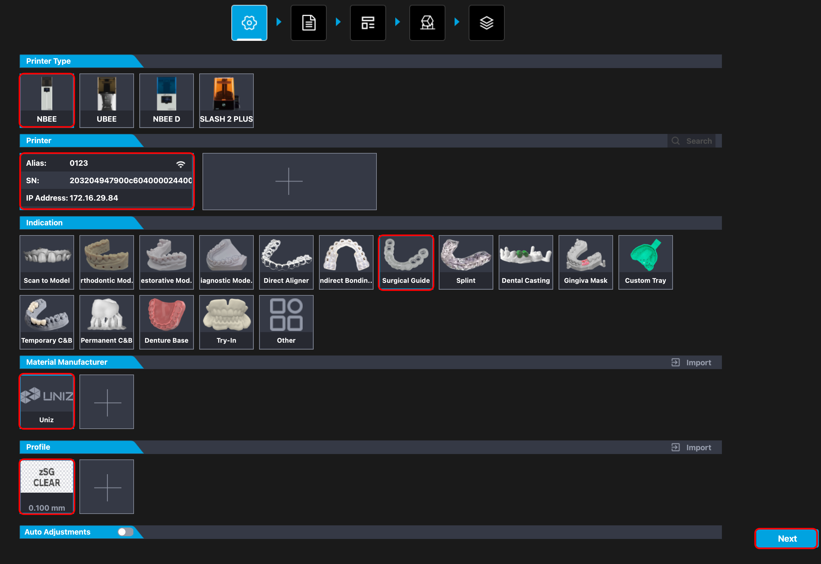The width and height of the screenshot is (821, 564).
Task: Go to the document file workflow step
Action: coord(308,23)
